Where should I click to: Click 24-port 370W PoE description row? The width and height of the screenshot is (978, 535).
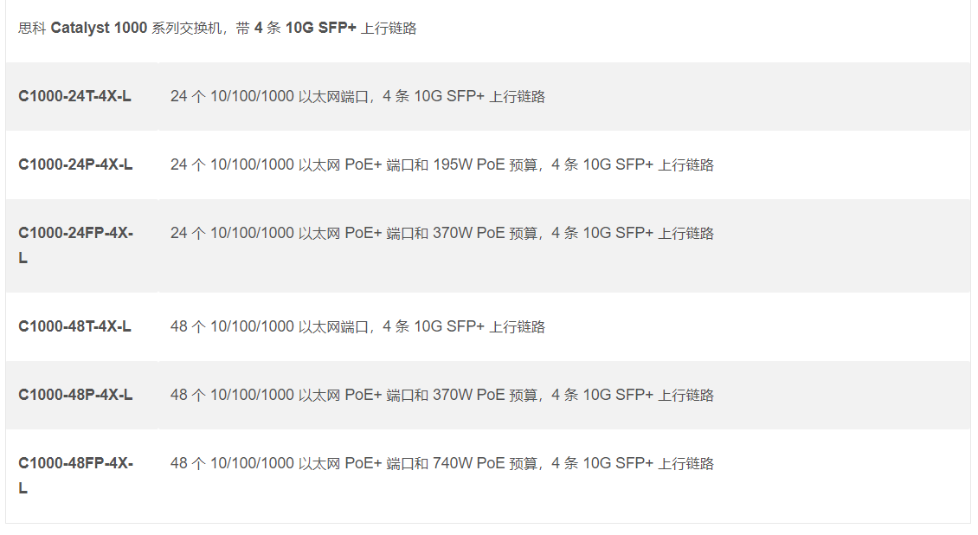pos(441,233)
